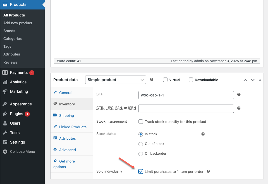This screenshot has height=184, width=268.
Task: Uncheck Limit purchases to 1 item
Action: 141,171
